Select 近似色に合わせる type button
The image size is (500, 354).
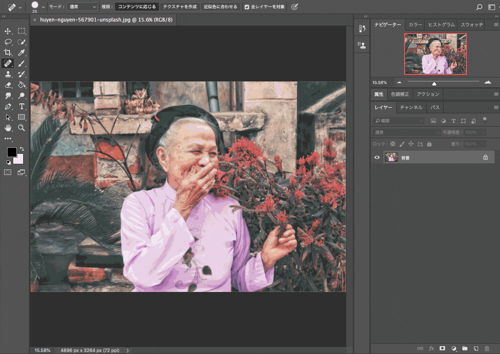coord(221,7)
